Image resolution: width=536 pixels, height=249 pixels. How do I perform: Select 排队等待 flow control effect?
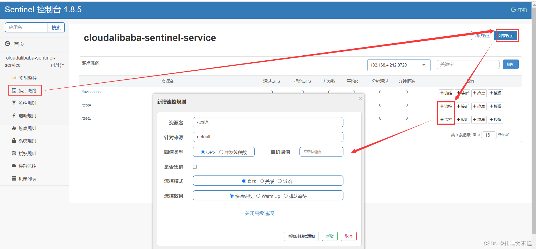pos(286,196)
